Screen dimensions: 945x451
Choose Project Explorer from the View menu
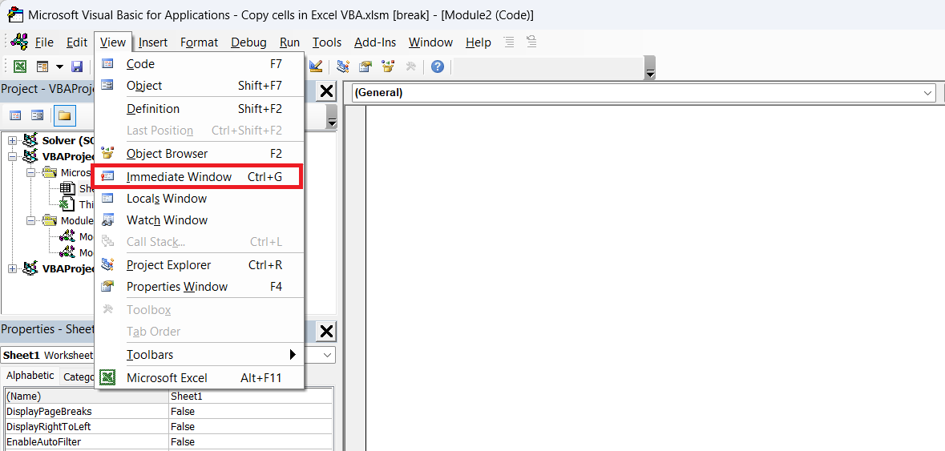coord(200,265)
